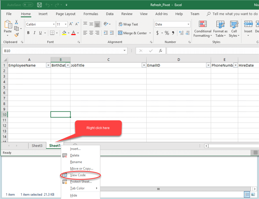Click Rename in the sheet context menu
The image size is (259, 199).
click(75, 162)
